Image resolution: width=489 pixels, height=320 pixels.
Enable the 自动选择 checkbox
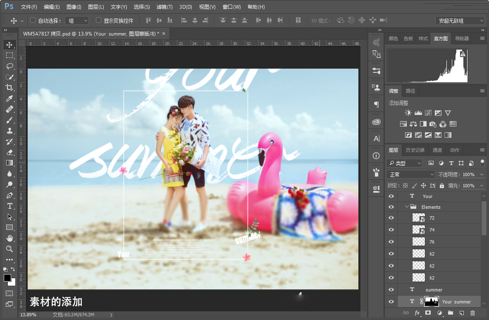[33, 20]
